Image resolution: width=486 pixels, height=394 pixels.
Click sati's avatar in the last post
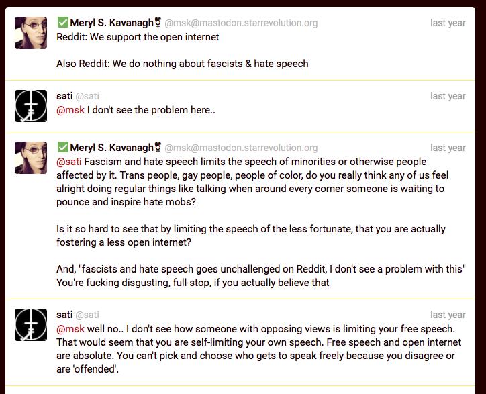click(x=31, y=325)
